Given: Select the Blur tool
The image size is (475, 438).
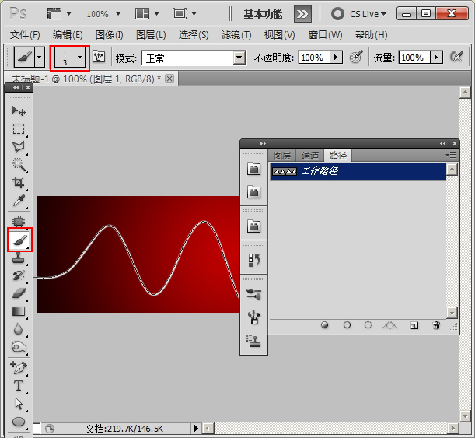Looking at the screenshot, I should (x=19, y=329).
